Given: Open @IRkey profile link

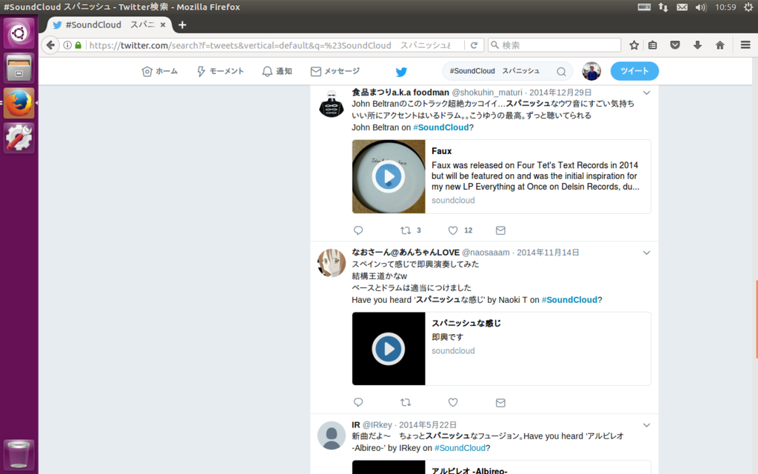Looking at the screenshot, I should (x=377, y=424).
